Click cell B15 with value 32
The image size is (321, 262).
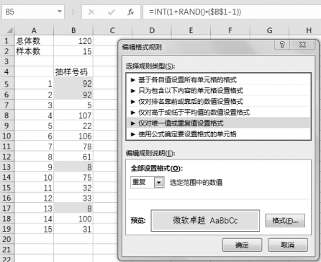[x=73, y=188]
